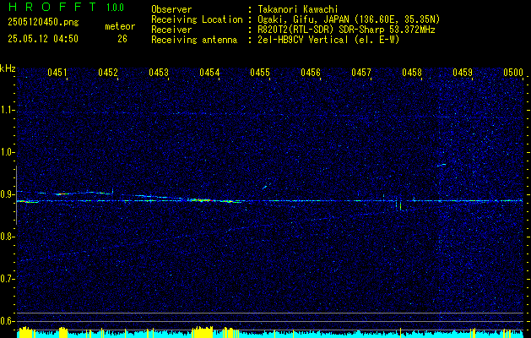Viewport: 531px width, 338px height.
Task: Click the meteor label
Action: coord(120,26)
